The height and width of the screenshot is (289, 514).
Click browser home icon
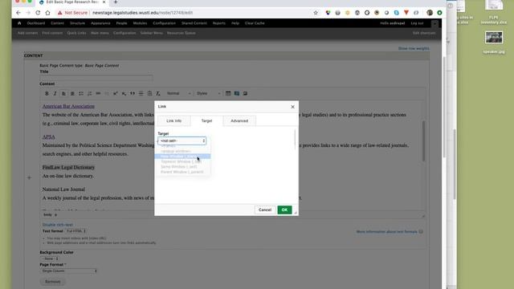click(x=48, y=13)
